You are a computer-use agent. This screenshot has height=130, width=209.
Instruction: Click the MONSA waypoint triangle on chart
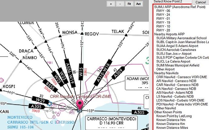(60, 36)
